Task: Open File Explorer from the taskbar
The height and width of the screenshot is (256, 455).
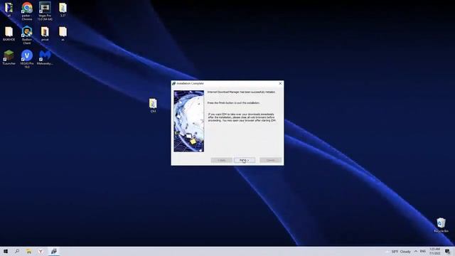Action: [x=28, y=251]
